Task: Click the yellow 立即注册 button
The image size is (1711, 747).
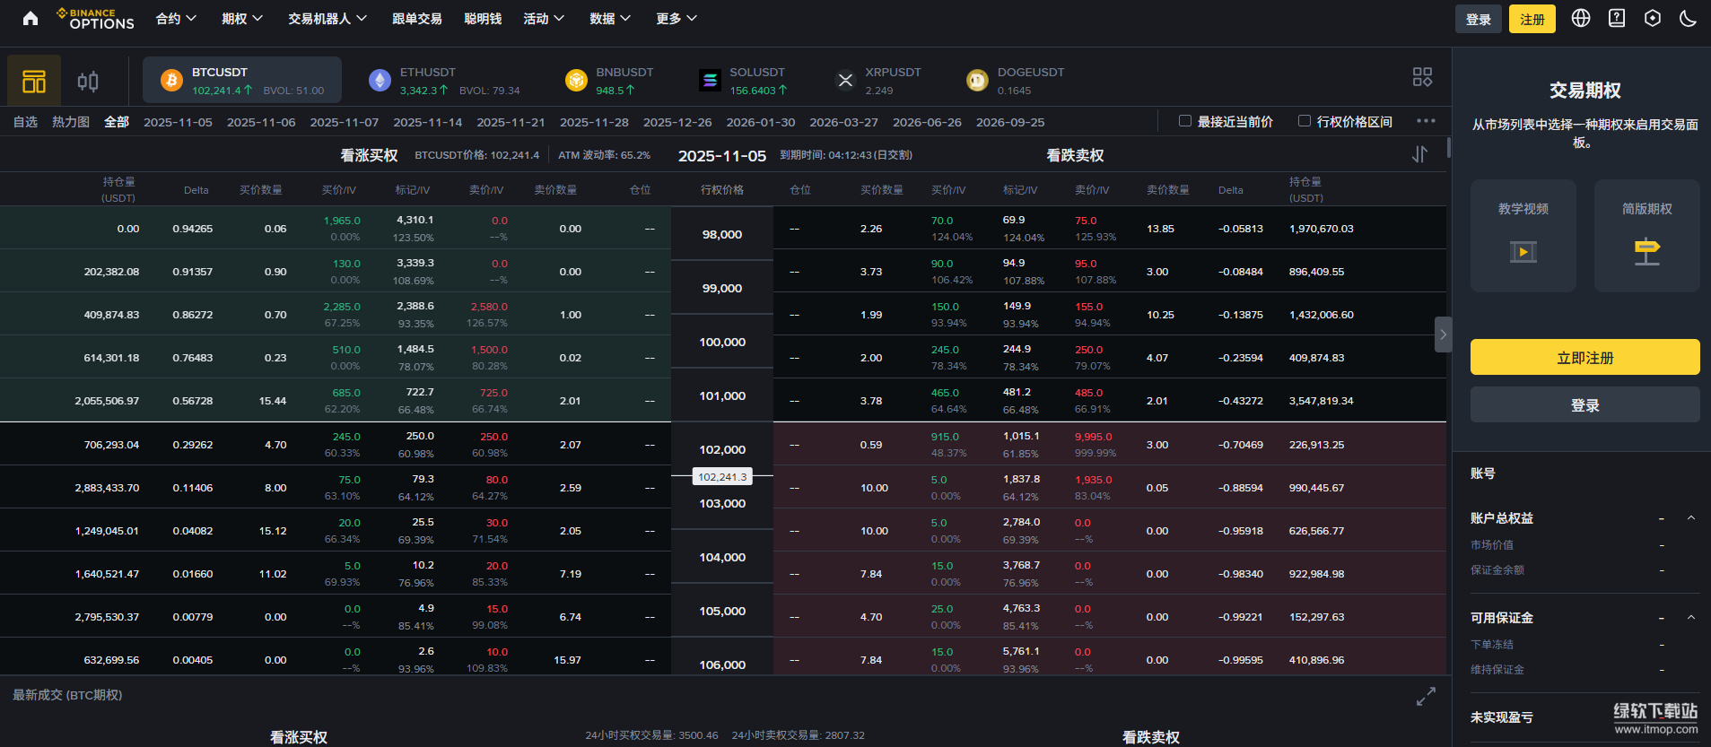Action: 1584,357
